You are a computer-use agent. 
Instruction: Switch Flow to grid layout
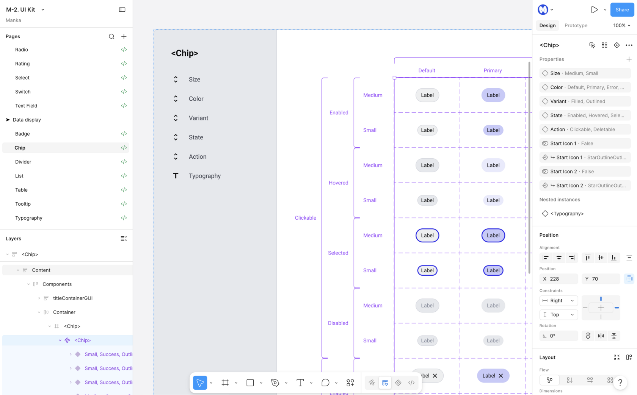[610, 380]
